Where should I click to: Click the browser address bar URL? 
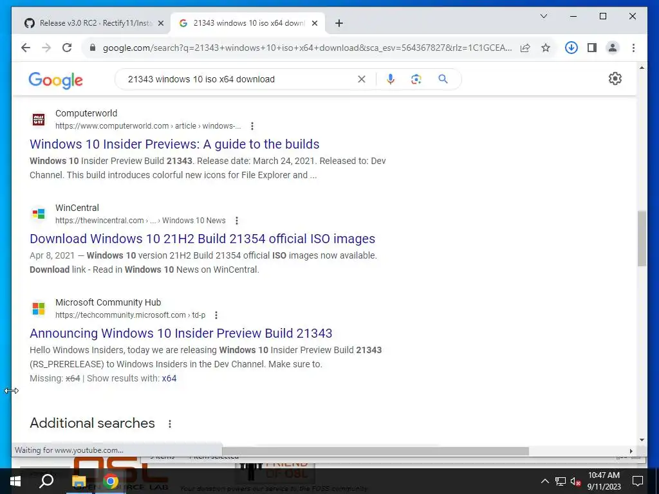[307, 48]
